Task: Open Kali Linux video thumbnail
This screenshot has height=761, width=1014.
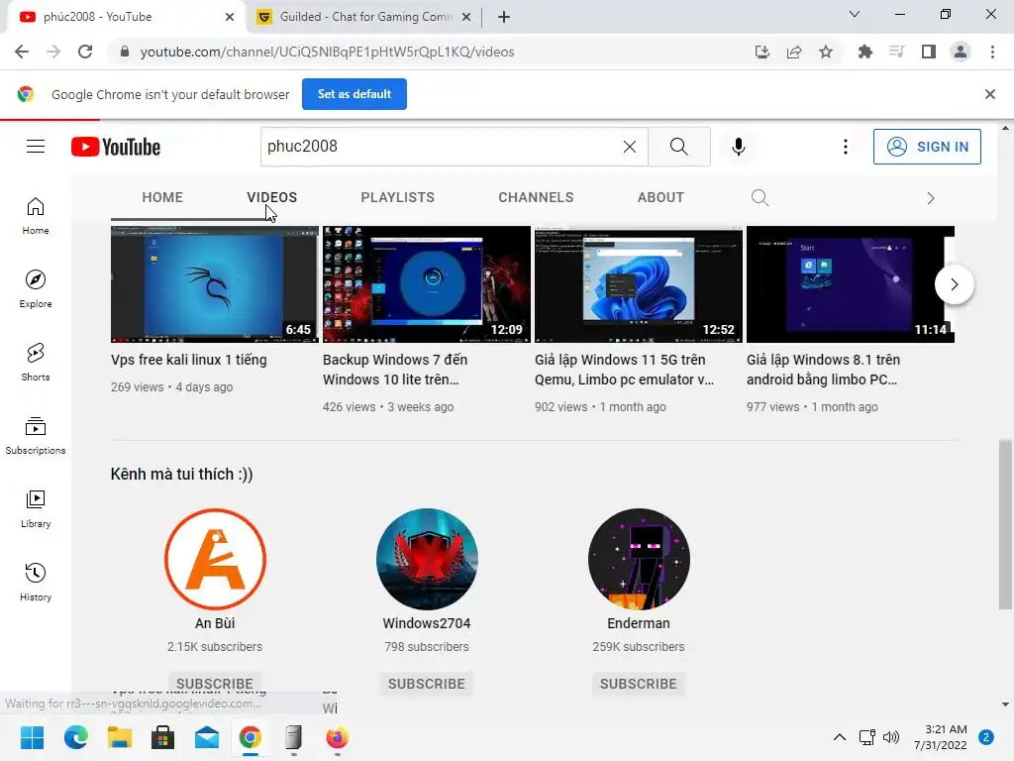Action: point(215,284)
